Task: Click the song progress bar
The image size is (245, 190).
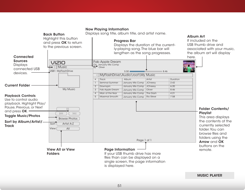Action: pyautogui.click(x=146, y=71)
